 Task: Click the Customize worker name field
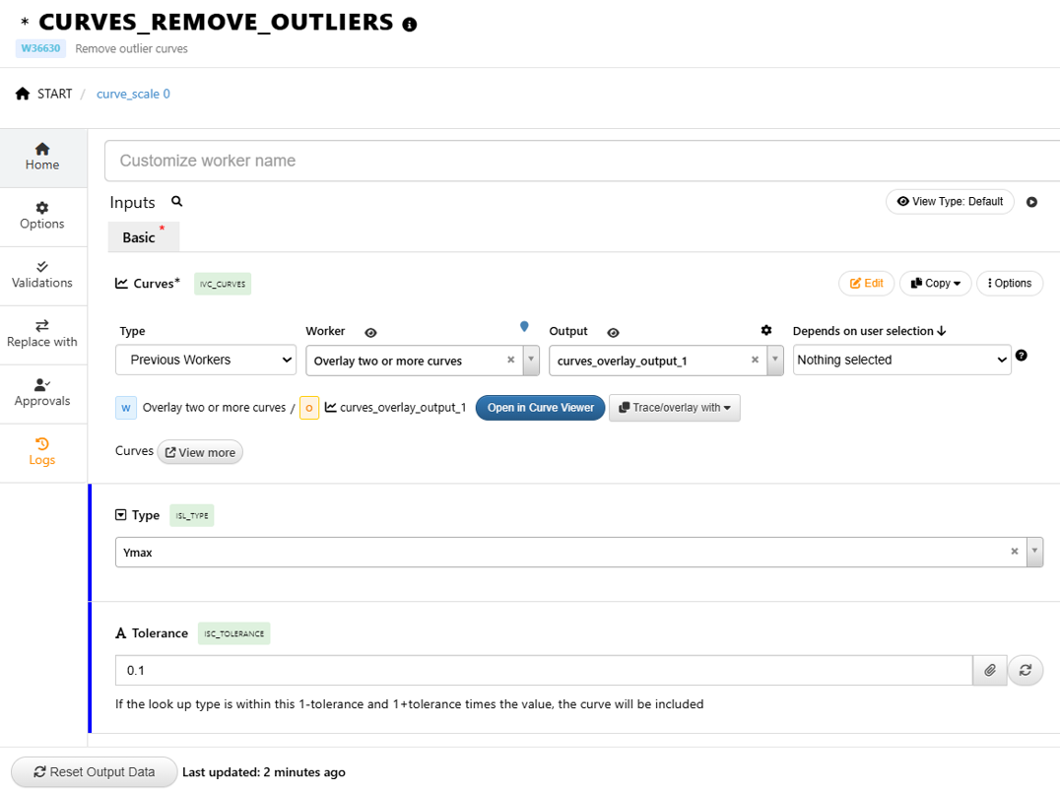coord(581,161)
